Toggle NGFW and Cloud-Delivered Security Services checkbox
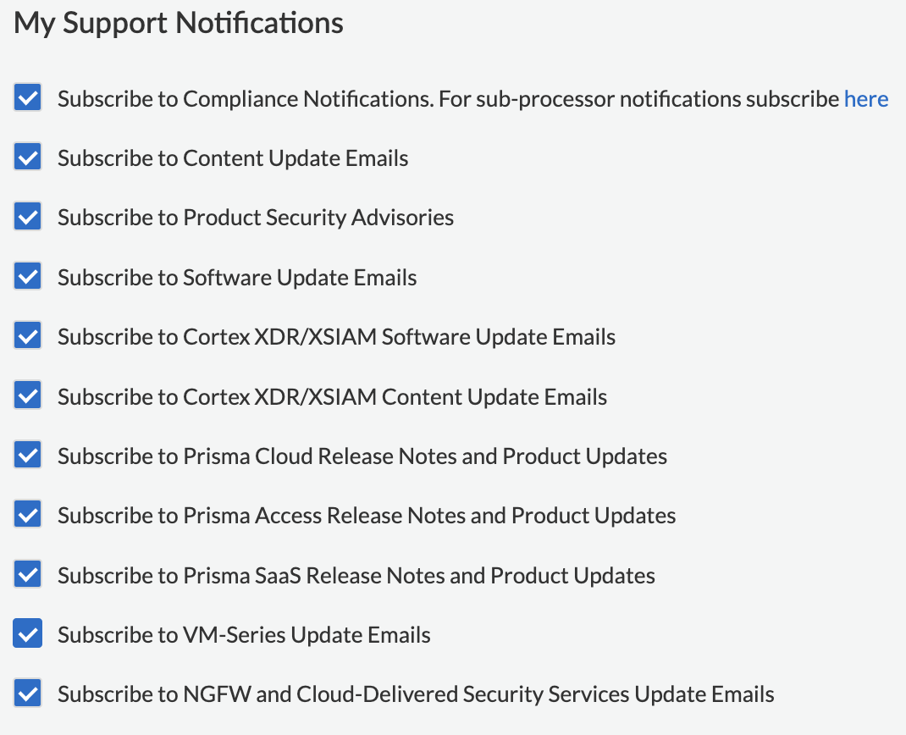Screen dimensions: 906x735 [28, 694]
